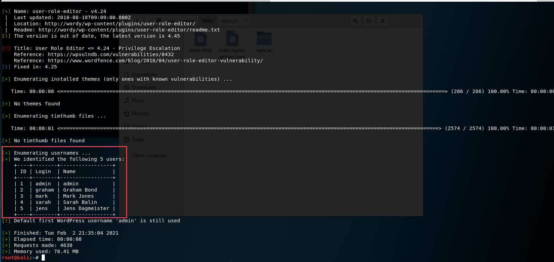Screen dimensions: 554x262
Task: Click the wpscan folder name label
Action: 265,50
